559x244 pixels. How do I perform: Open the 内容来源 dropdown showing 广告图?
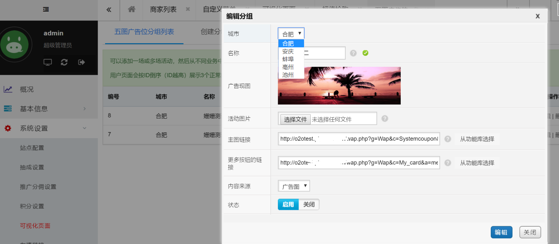point(294,186)
